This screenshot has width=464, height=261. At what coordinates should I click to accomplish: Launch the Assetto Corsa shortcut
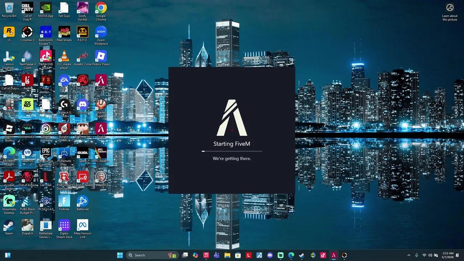[x=82, y=58]
